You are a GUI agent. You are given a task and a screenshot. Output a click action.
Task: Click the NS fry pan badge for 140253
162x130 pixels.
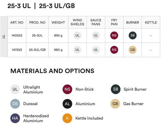click(114, 35)
